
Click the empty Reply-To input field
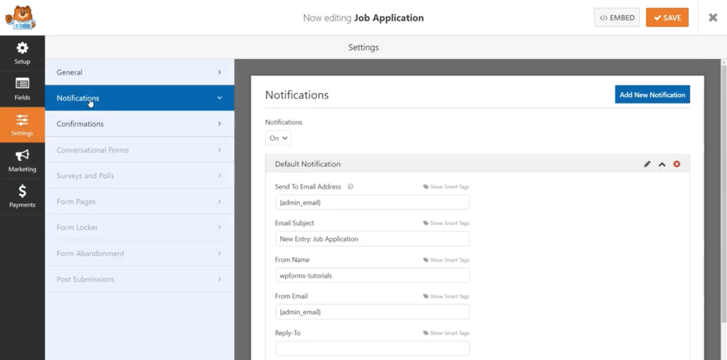click(x=372, y=349)
